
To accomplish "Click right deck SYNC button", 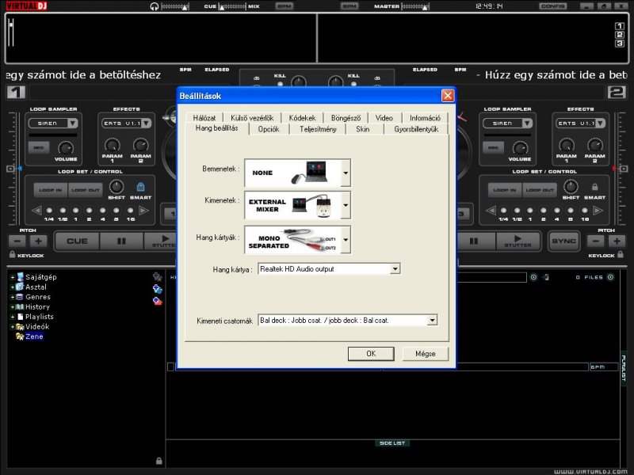I will (x=563, y=241).
